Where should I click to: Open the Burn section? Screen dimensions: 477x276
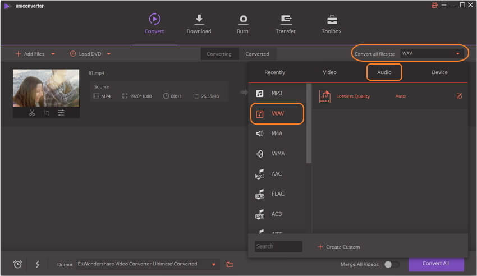(242, 24)
